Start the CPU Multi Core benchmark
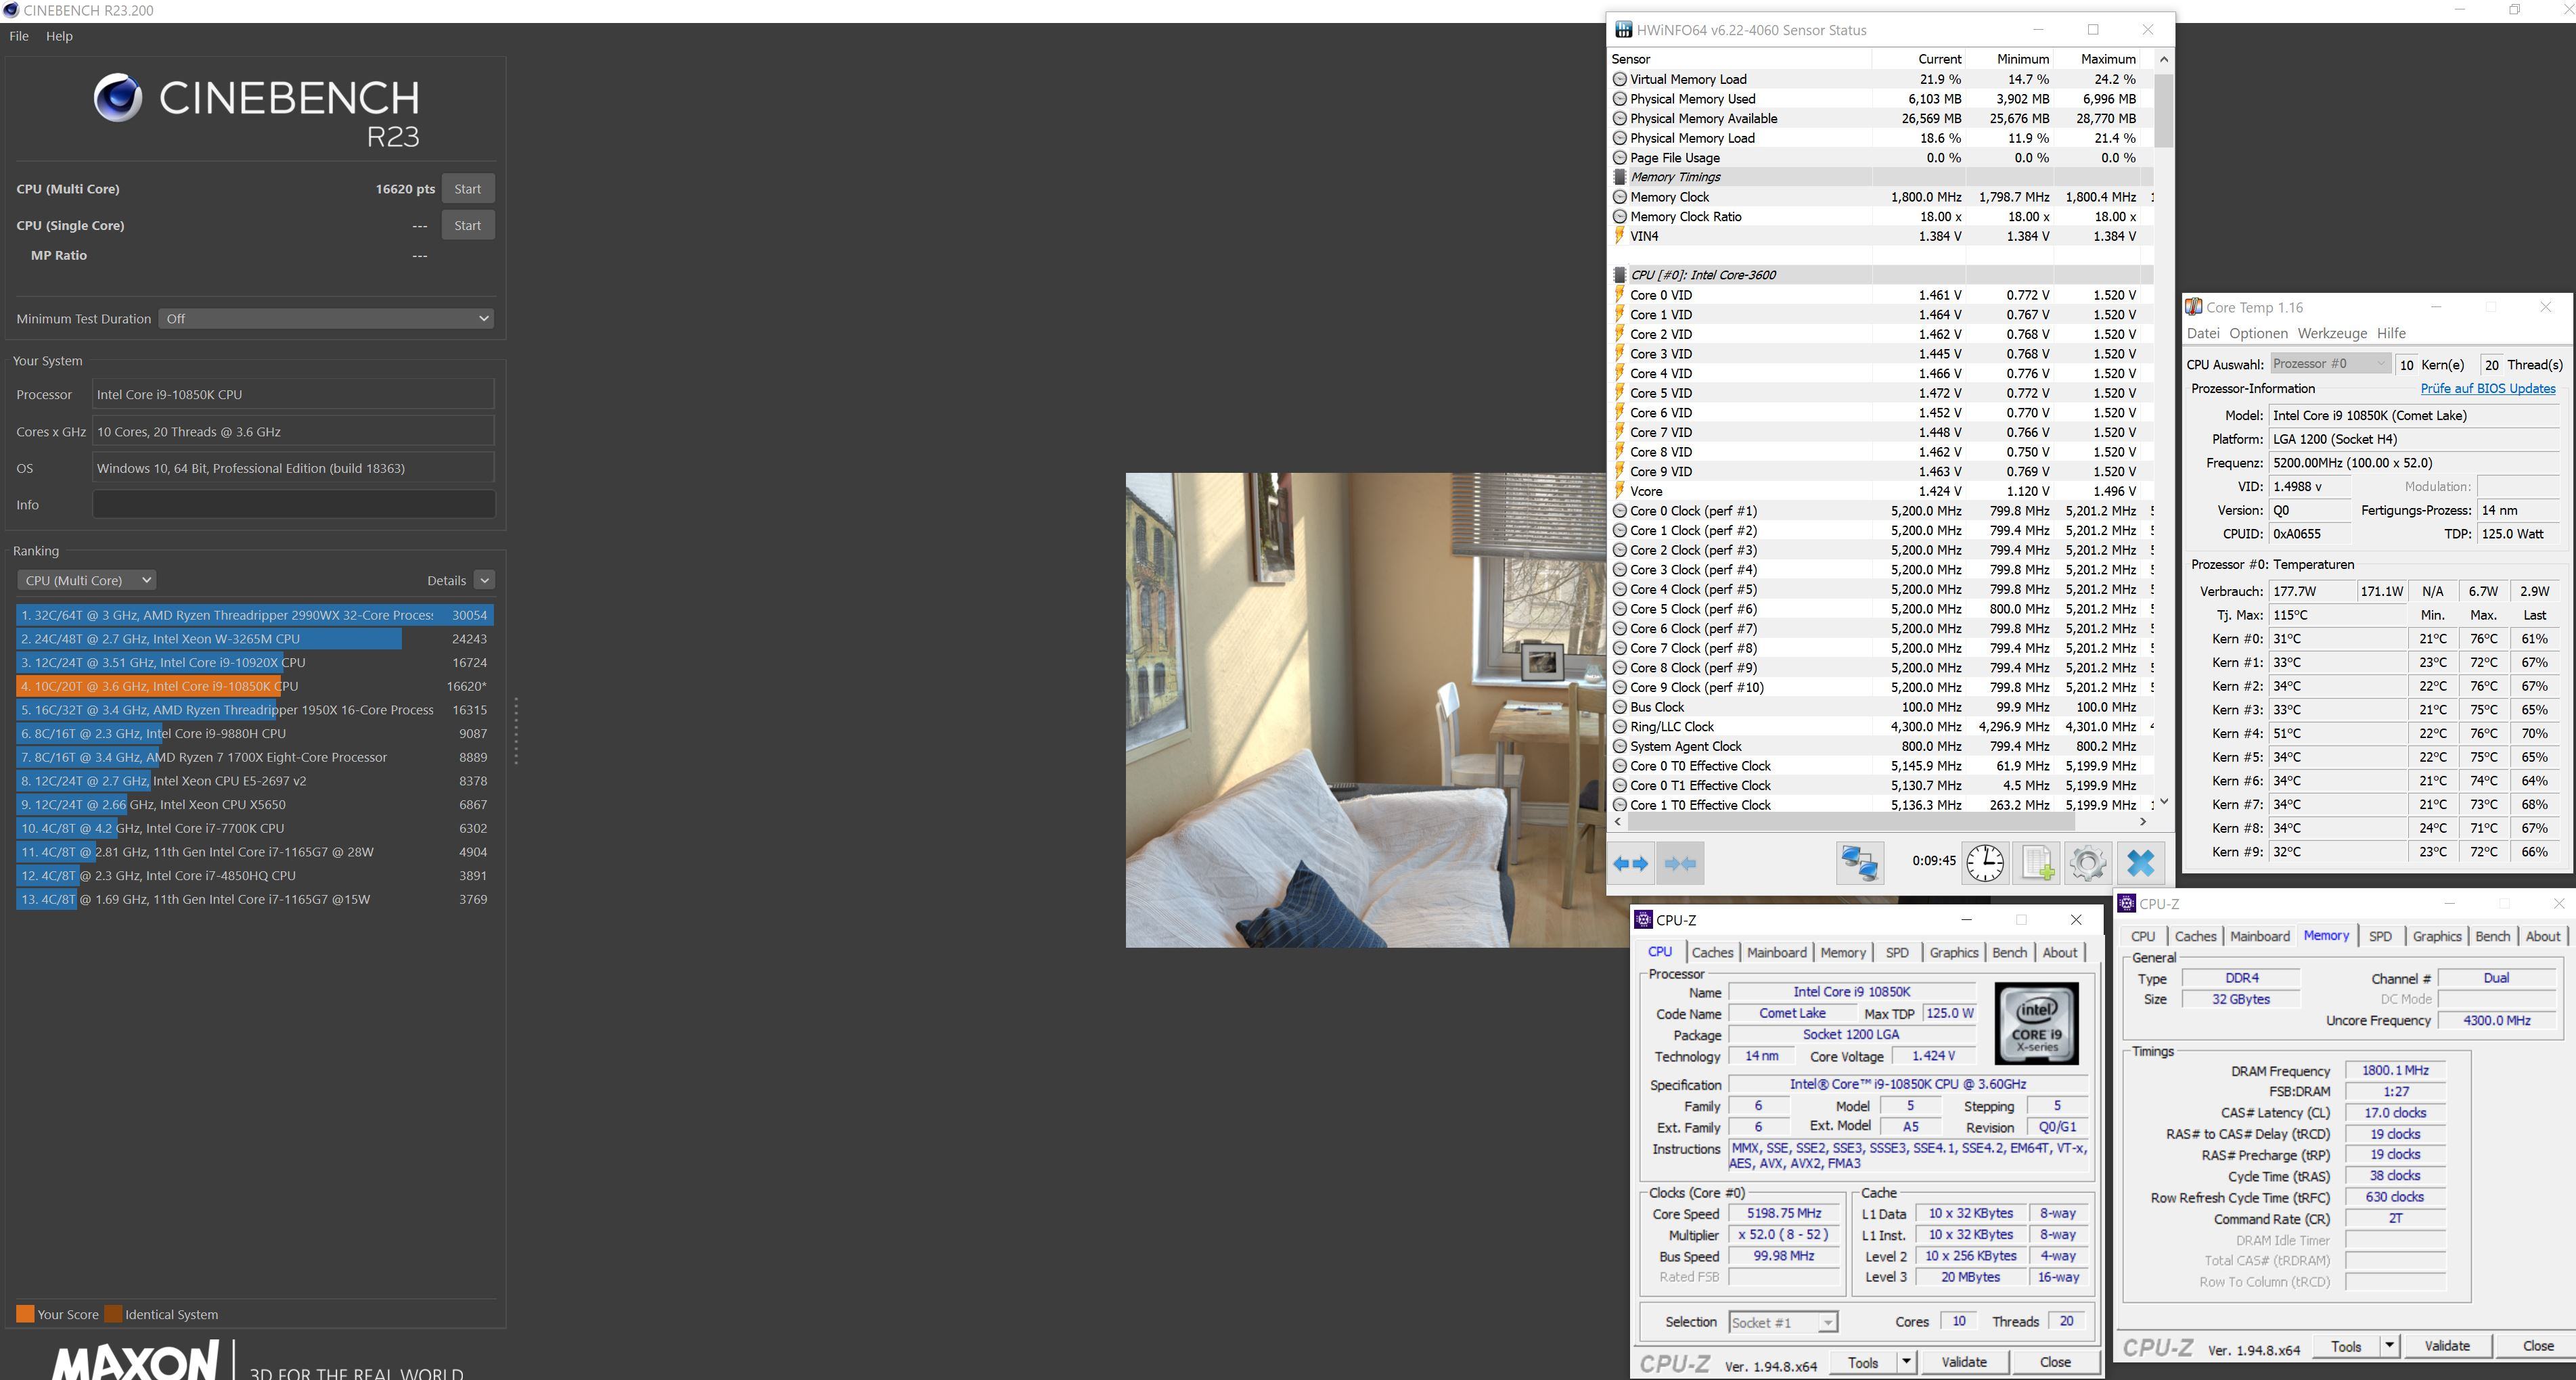The height and width of the screenshot is (1380, 2576). coord(467,189)
